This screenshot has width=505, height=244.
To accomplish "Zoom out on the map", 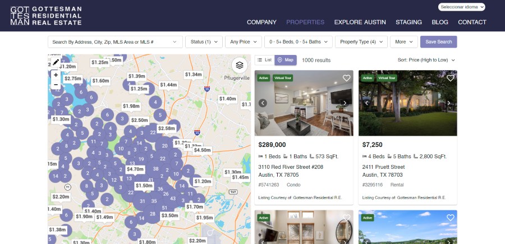I will click(x=56, y=85).
